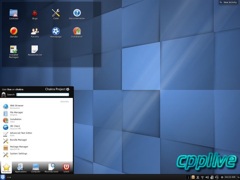Open the Passwords.txt file
This screenshot has width=240, height=180.
click(35, 51)
